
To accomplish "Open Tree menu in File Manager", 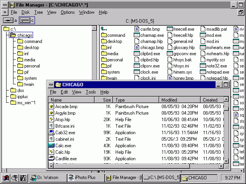I will [x=38, y=12].
